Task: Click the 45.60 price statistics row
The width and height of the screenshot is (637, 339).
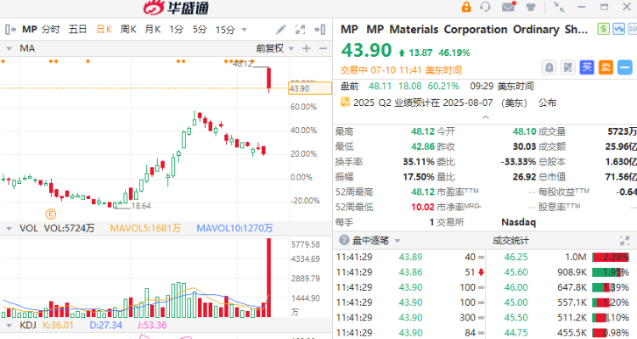Action: click(x=561, y=272)
